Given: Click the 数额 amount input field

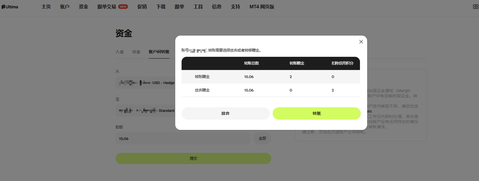Looking at the screenshot, I should [x=183, y=139].
